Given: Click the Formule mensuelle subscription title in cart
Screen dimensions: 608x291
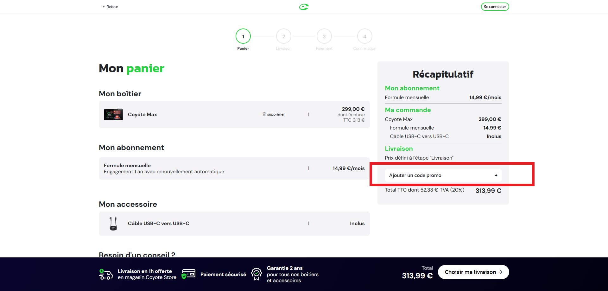Looking at the screenshot, I should 127,166.
